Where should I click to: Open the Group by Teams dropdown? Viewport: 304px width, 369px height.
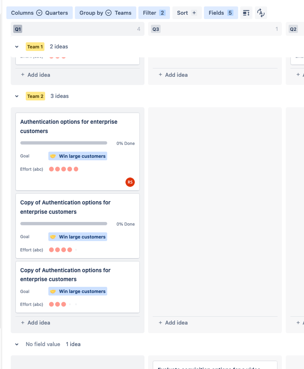tap(105, 13)
